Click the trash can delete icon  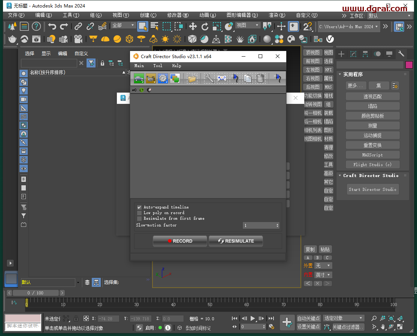pyautogui.click(x=260, y=78)
